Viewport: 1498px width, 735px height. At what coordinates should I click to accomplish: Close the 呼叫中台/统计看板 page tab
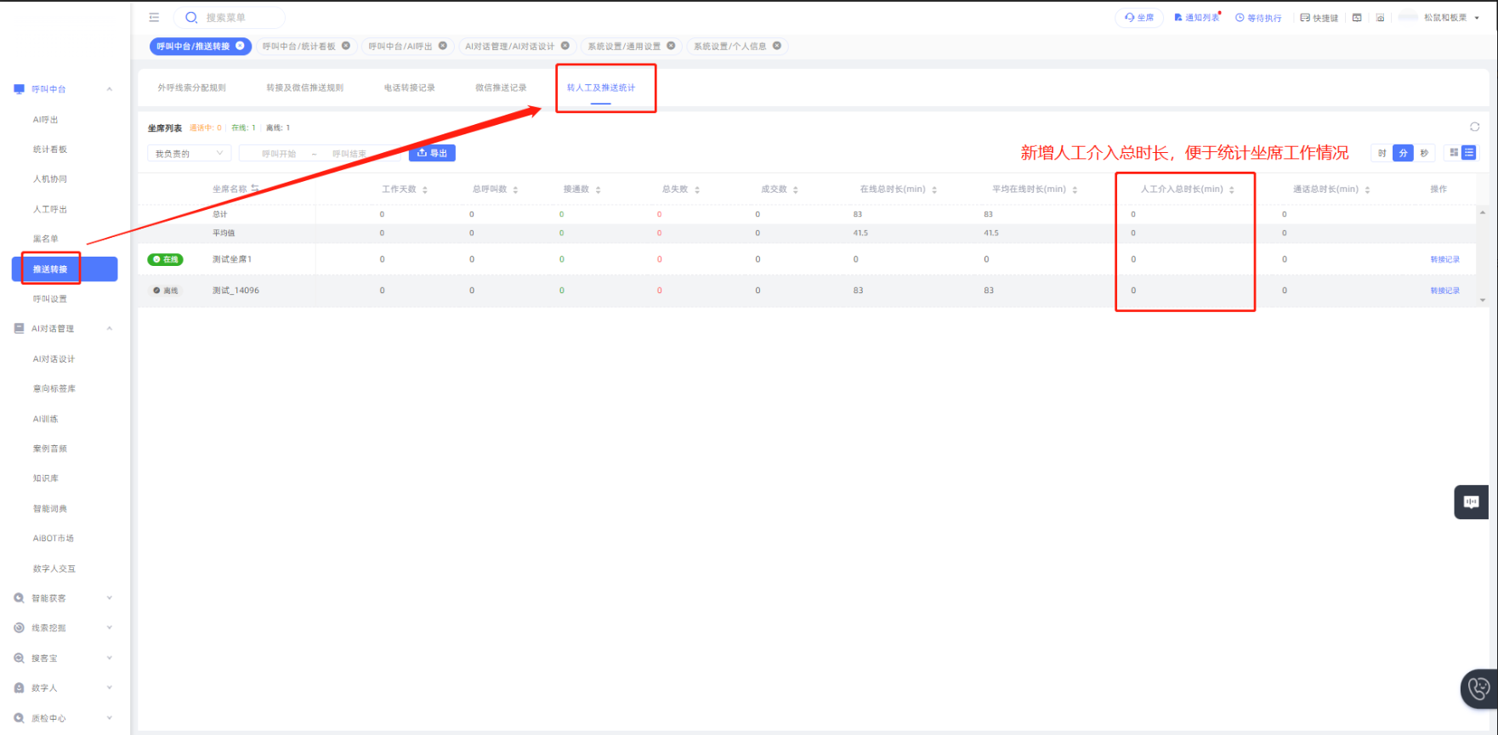346,46
